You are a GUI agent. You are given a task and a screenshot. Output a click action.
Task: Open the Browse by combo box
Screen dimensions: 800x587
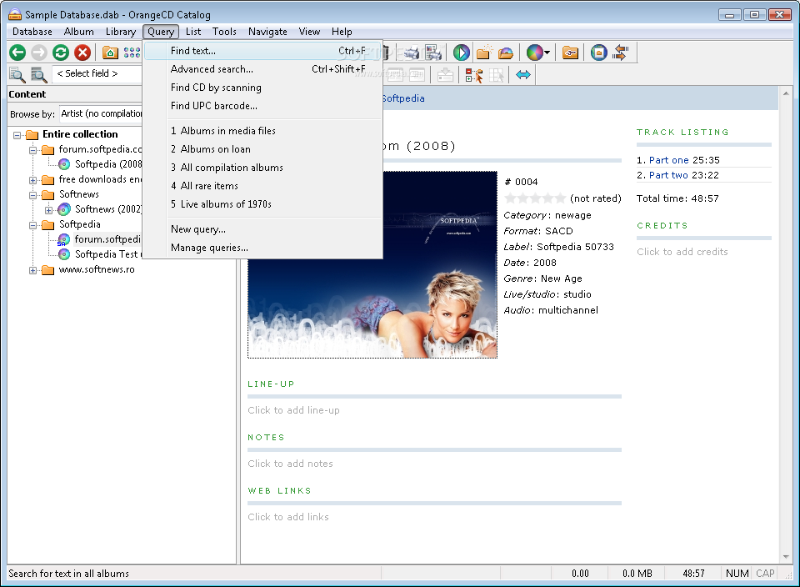point(101,113)
